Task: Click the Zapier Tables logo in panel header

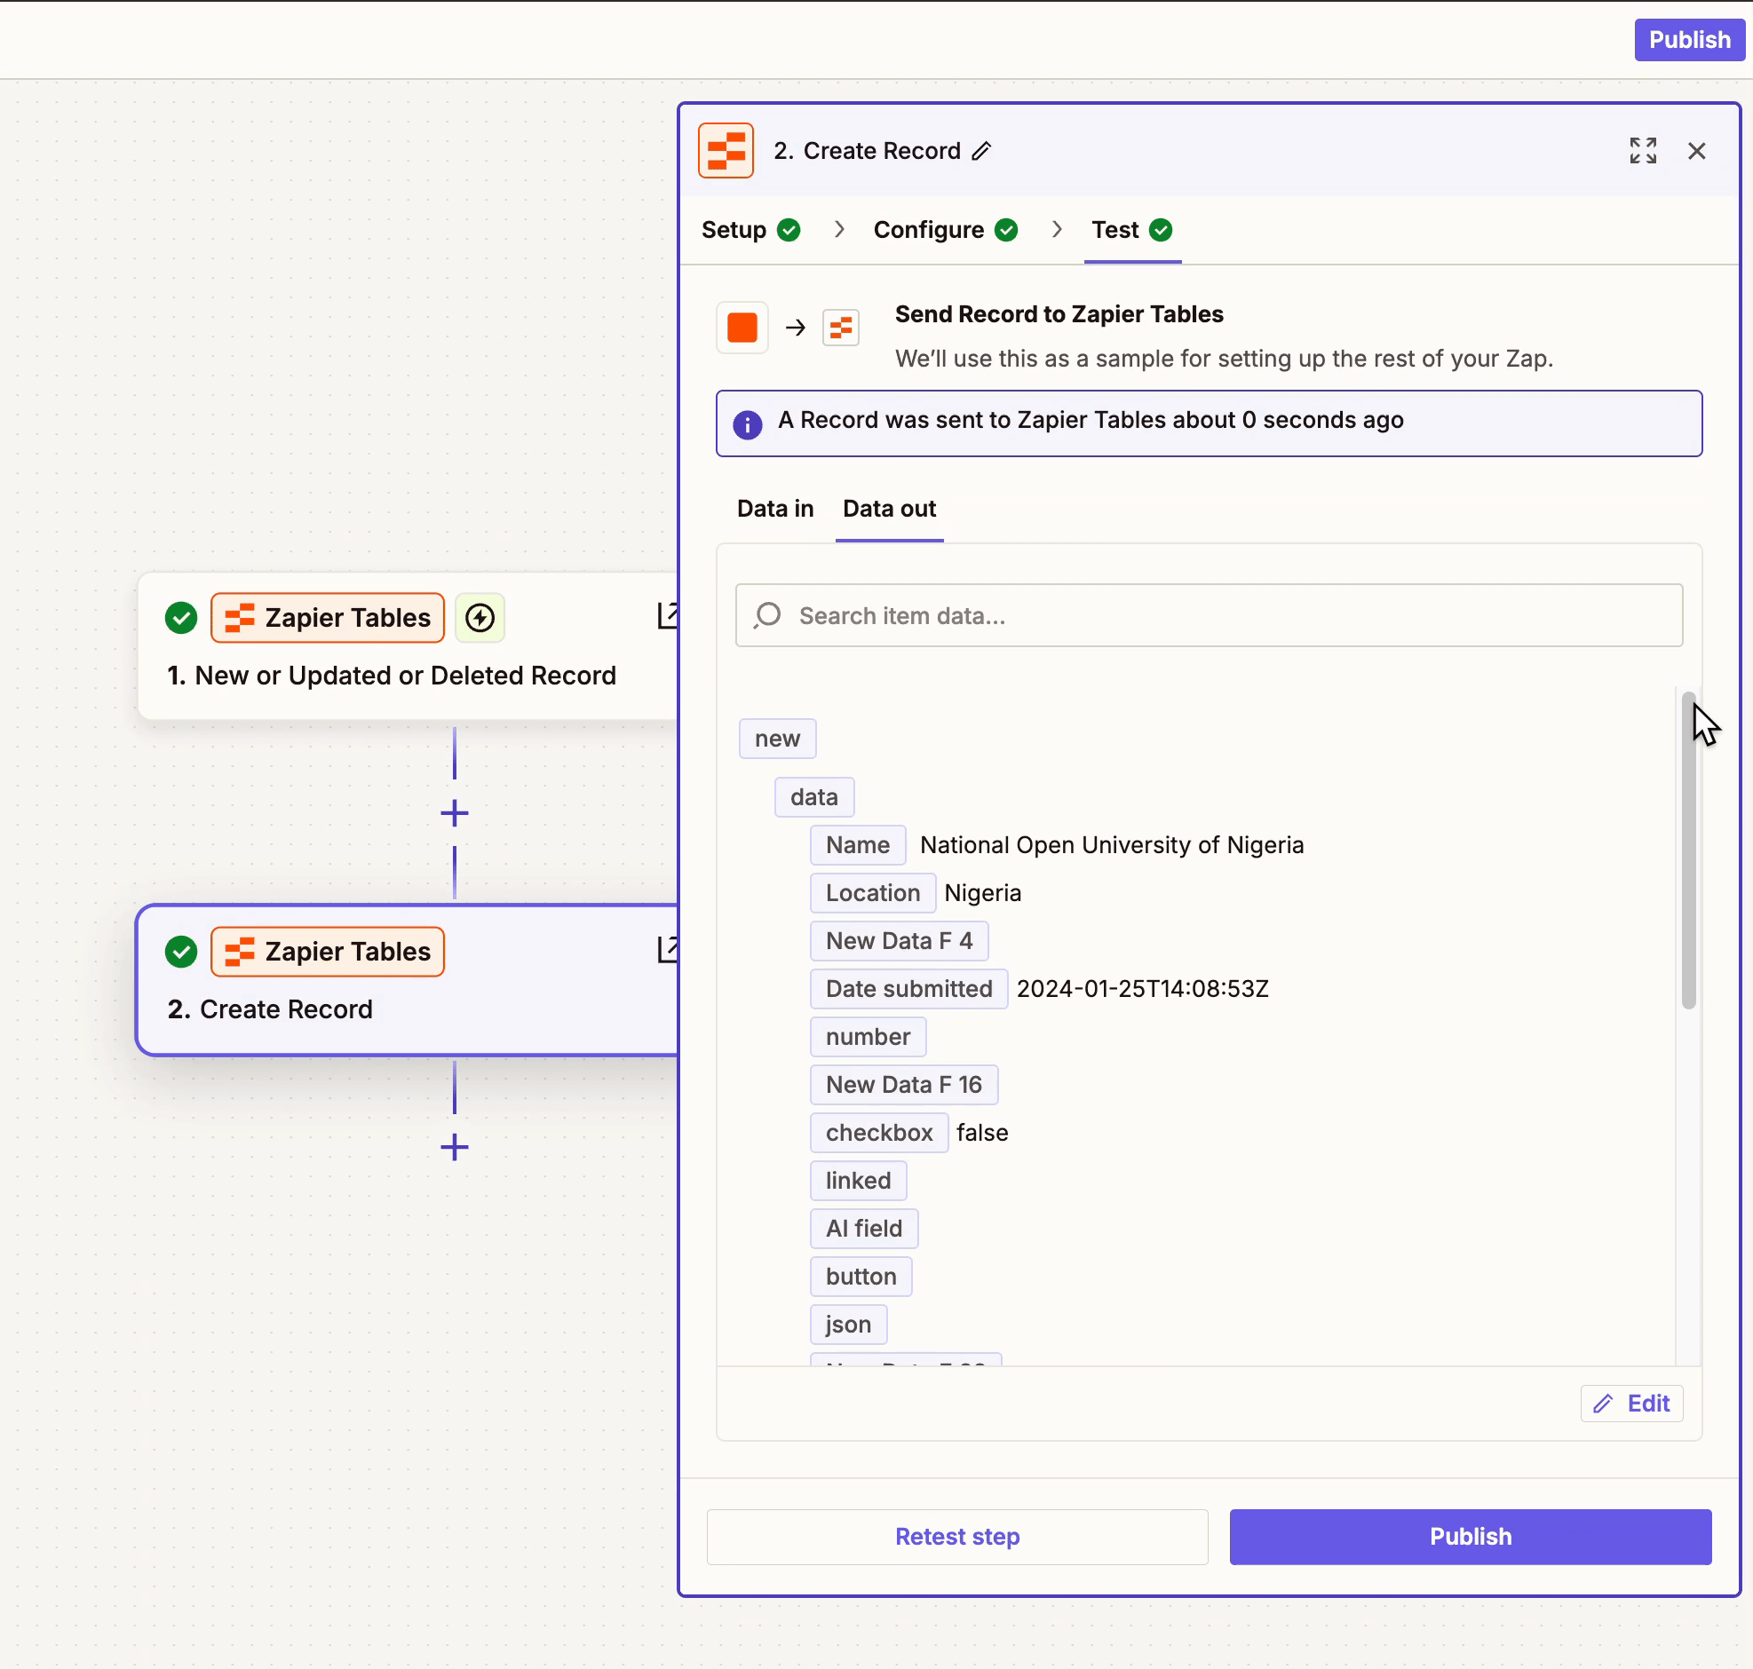Action: click(726, 151)
